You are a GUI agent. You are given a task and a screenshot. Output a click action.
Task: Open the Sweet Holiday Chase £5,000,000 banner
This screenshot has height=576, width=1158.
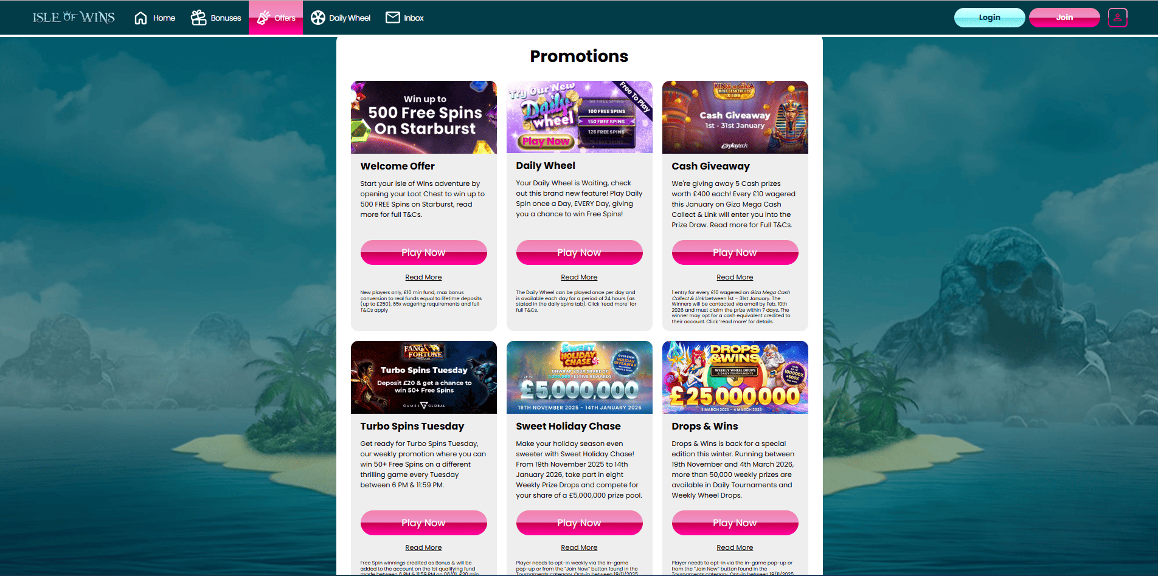pyautogui.click(x=580, y=377)
